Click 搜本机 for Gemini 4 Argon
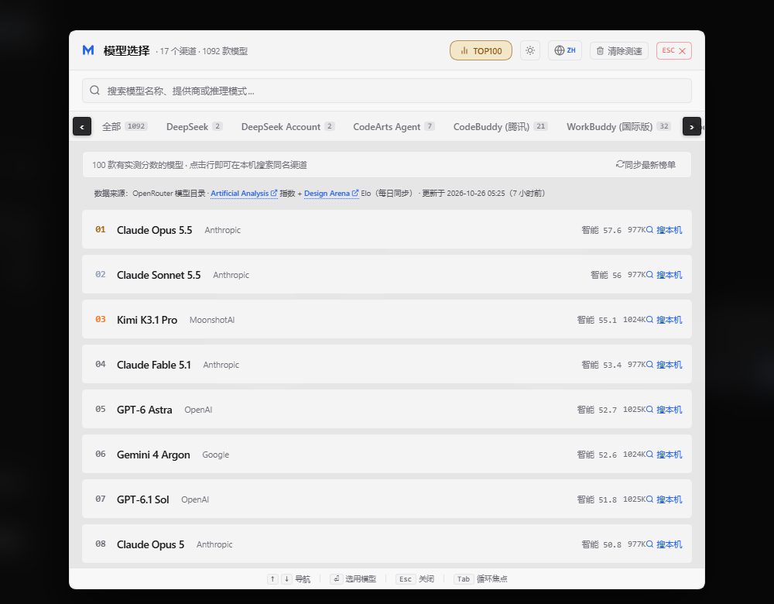Screen dimensions: 774x604 664,455
